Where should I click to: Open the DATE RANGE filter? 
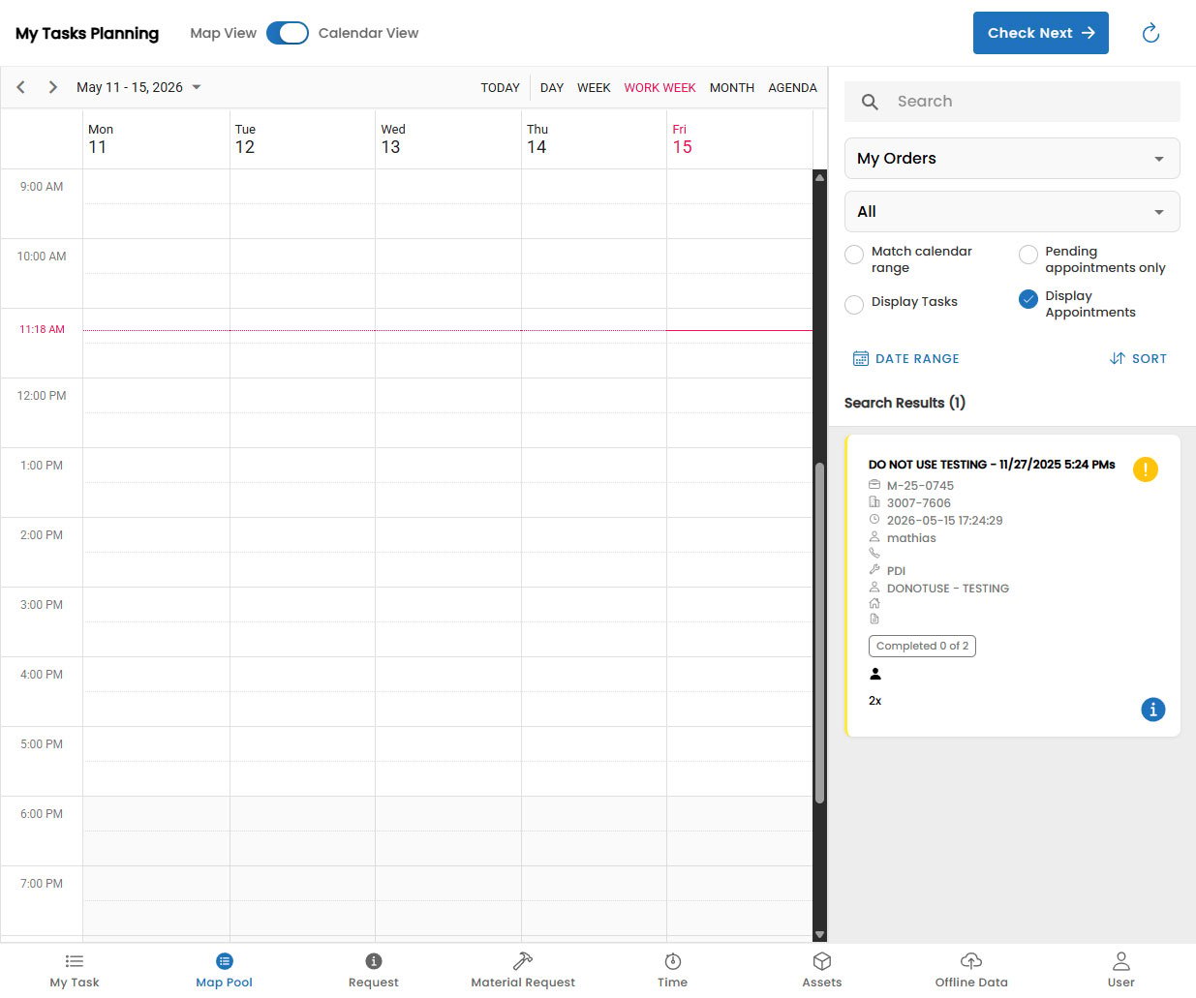pyautogui.click(x=905, y=358)
